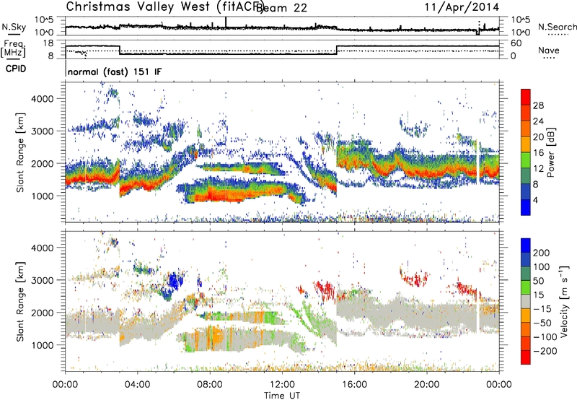Click the "CPID" row label
The width and height of the screenshot is (577, 400).
[16, 69]
